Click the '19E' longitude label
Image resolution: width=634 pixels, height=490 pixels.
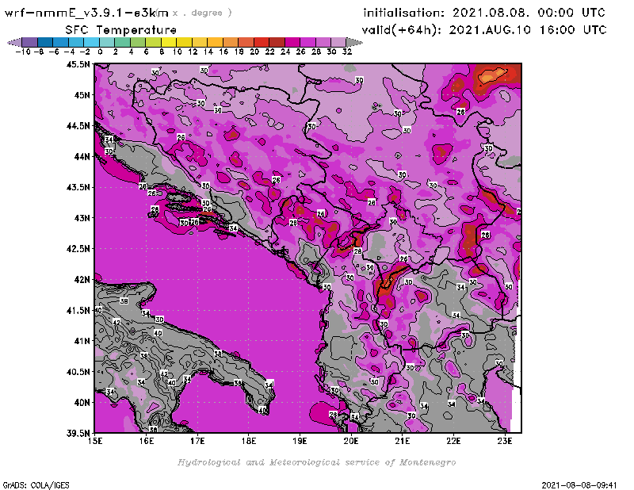[300, 441]
